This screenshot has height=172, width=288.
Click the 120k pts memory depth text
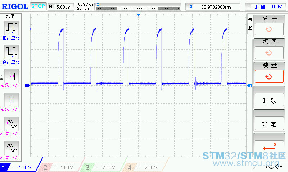tap(82, 8)
